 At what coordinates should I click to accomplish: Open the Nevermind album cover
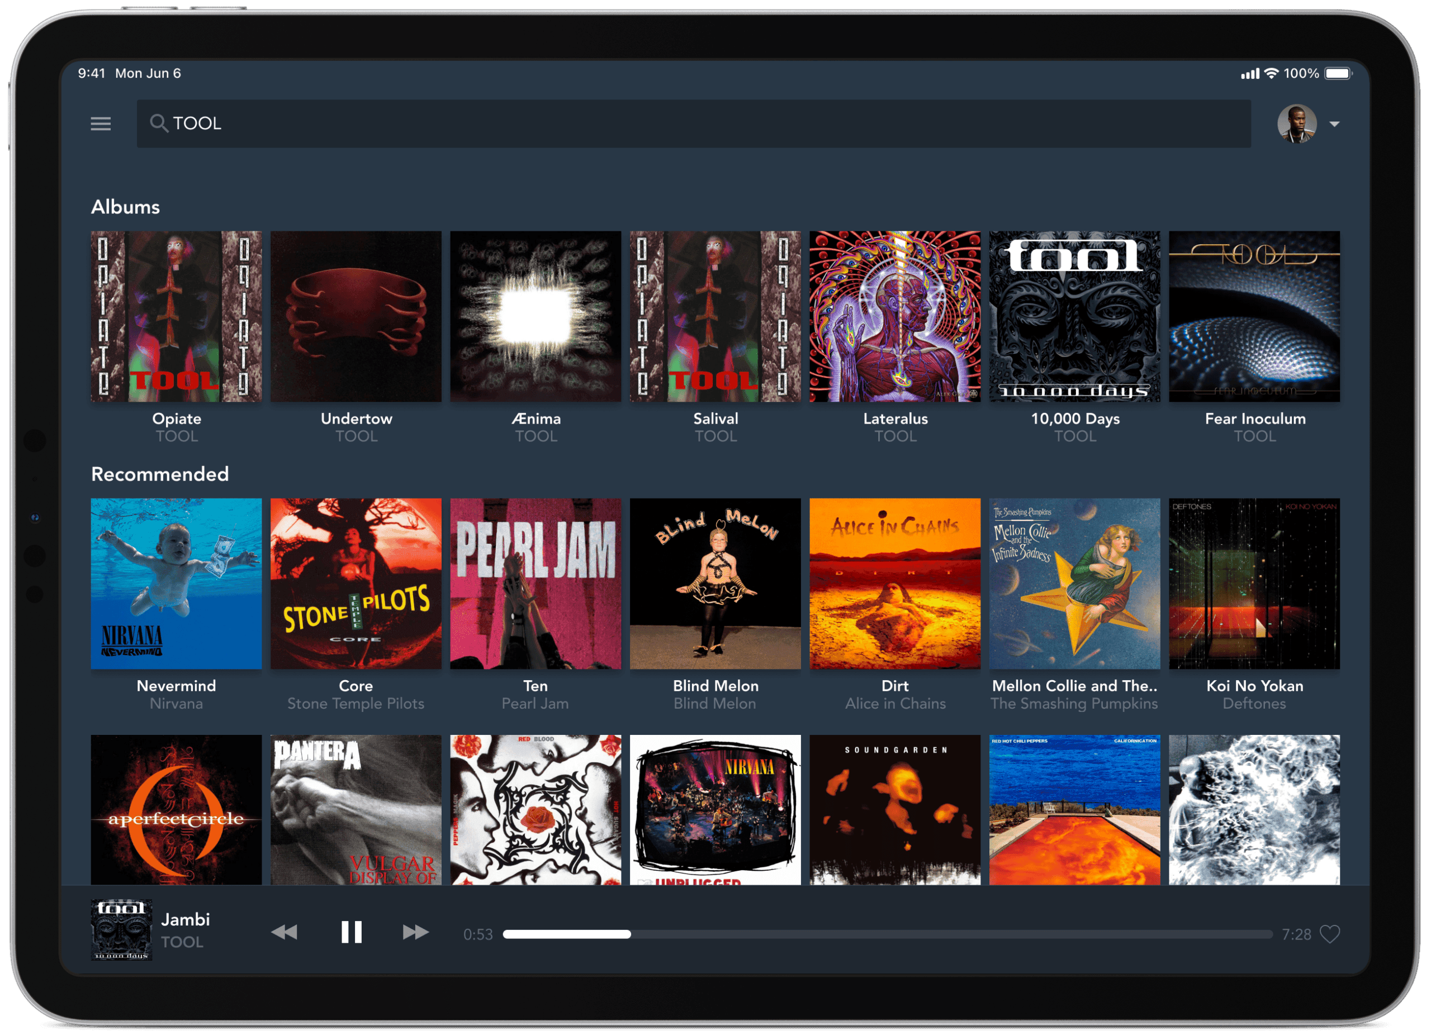pos(177,584)
